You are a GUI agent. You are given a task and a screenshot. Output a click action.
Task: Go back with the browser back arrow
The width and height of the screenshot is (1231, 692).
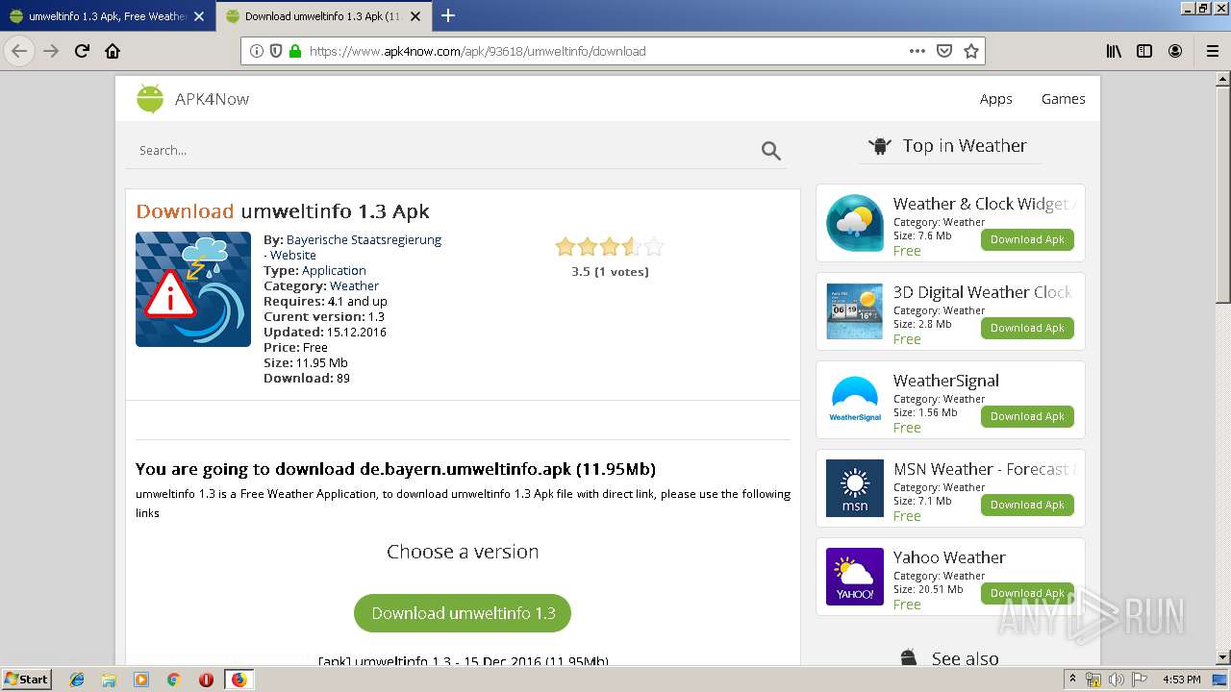pos(19,51)
